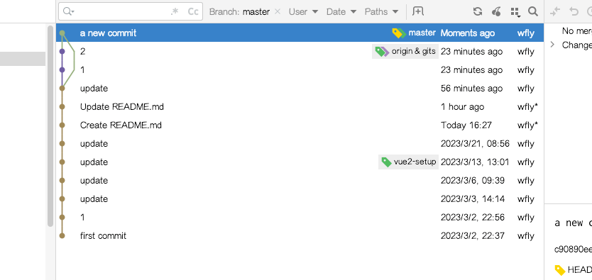592x280 pixels.
Task: Clear the master branch filter
Action: point(278,11)
